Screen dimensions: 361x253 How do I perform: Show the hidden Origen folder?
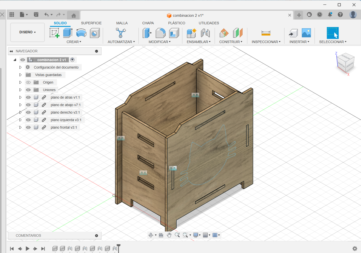click(28, 82)
